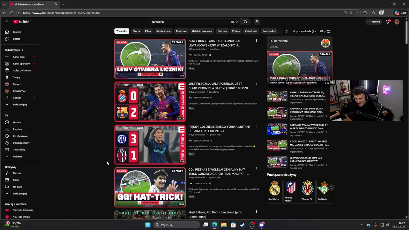
Task: Show more filter chips with right arrow
Action: point(286,31)
